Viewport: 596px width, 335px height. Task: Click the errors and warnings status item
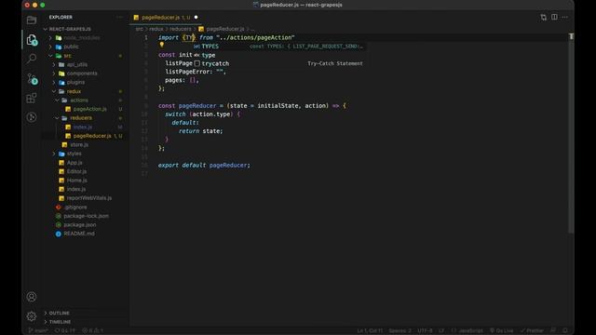(93, 331)
